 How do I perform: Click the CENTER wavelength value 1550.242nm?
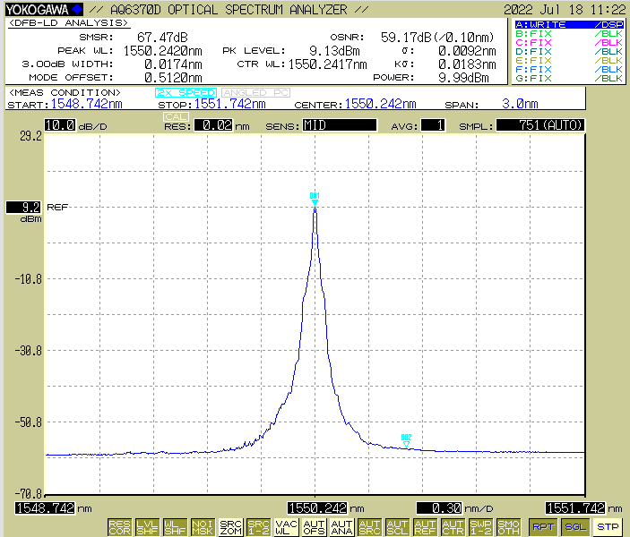pyautogui.click(x=383, y=104)
